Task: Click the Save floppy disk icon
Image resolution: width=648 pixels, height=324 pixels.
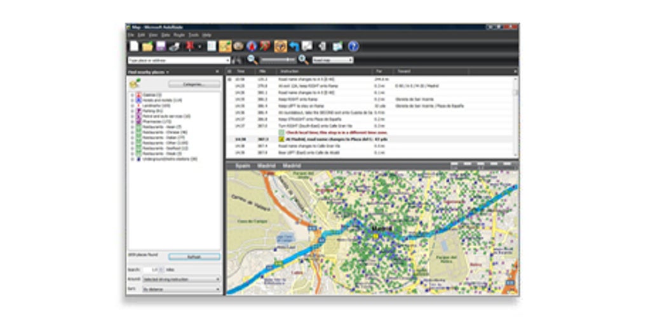Action: [x=161, y=46]
